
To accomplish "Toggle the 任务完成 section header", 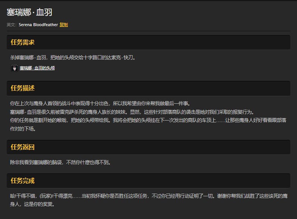I will coord(23,181).
